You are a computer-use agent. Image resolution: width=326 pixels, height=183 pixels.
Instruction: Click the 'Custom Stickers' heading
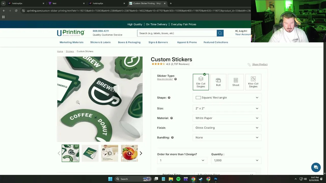tap(171, 59)
